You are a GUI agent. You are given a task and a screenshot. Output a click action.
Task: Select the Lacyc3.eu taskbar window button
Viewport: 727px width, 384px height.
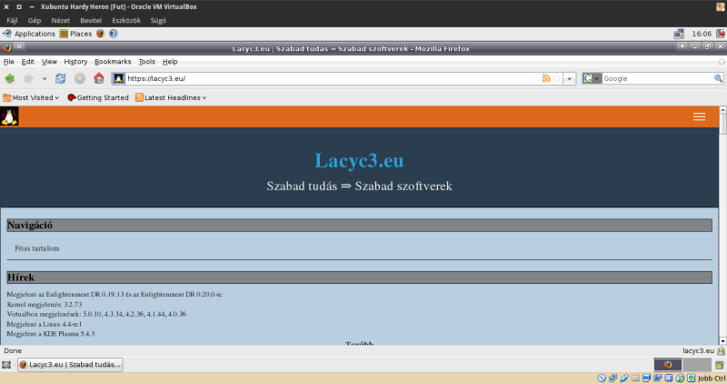coord(70,365)
